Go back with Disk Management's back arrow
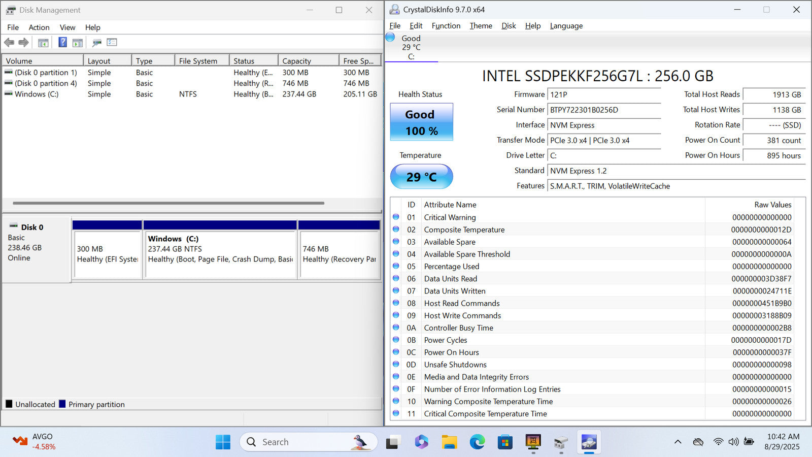The height and width of the screenshot is (457, 812). pyautogui.click(x=9, y=43)
